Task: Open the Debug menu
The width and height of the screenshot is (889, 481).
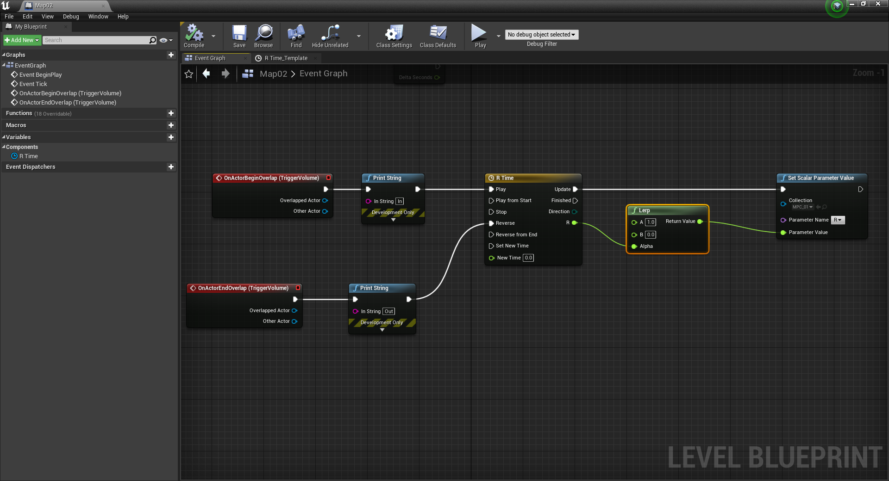Action: tap(71, 16)
